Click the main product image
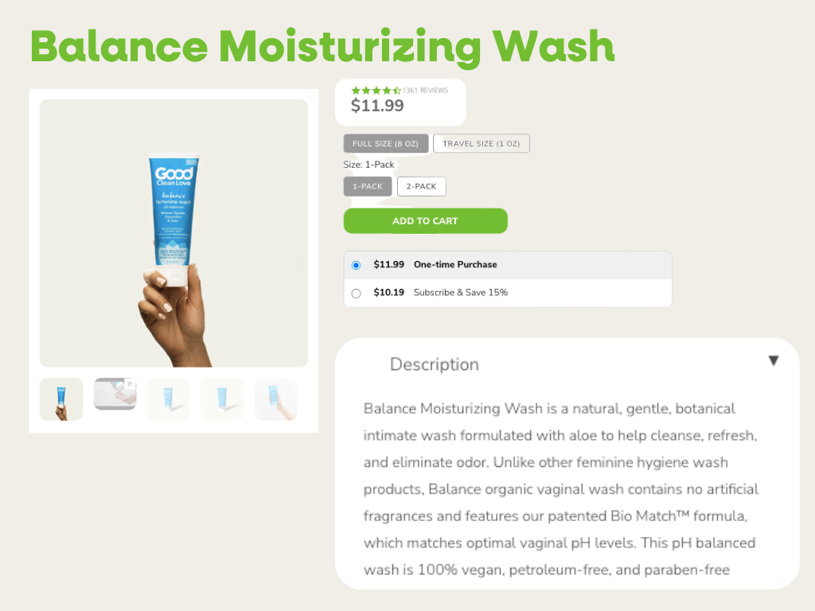 tap(174, 232)
